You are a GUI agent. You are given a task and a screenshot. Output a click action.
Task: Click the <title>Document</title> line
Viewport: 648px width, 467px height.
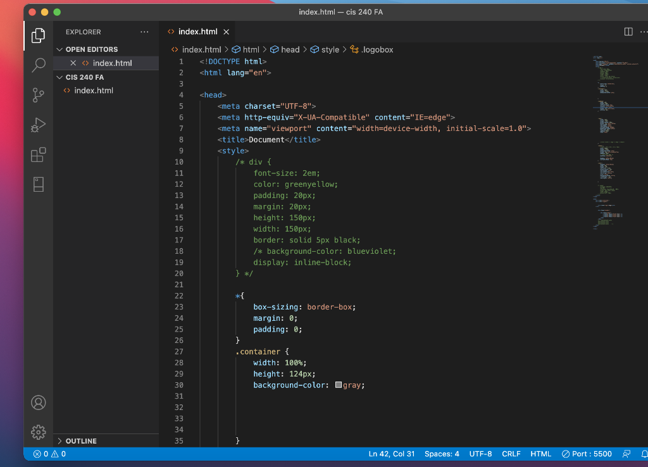pyautogui.click(x=269, y=140)
